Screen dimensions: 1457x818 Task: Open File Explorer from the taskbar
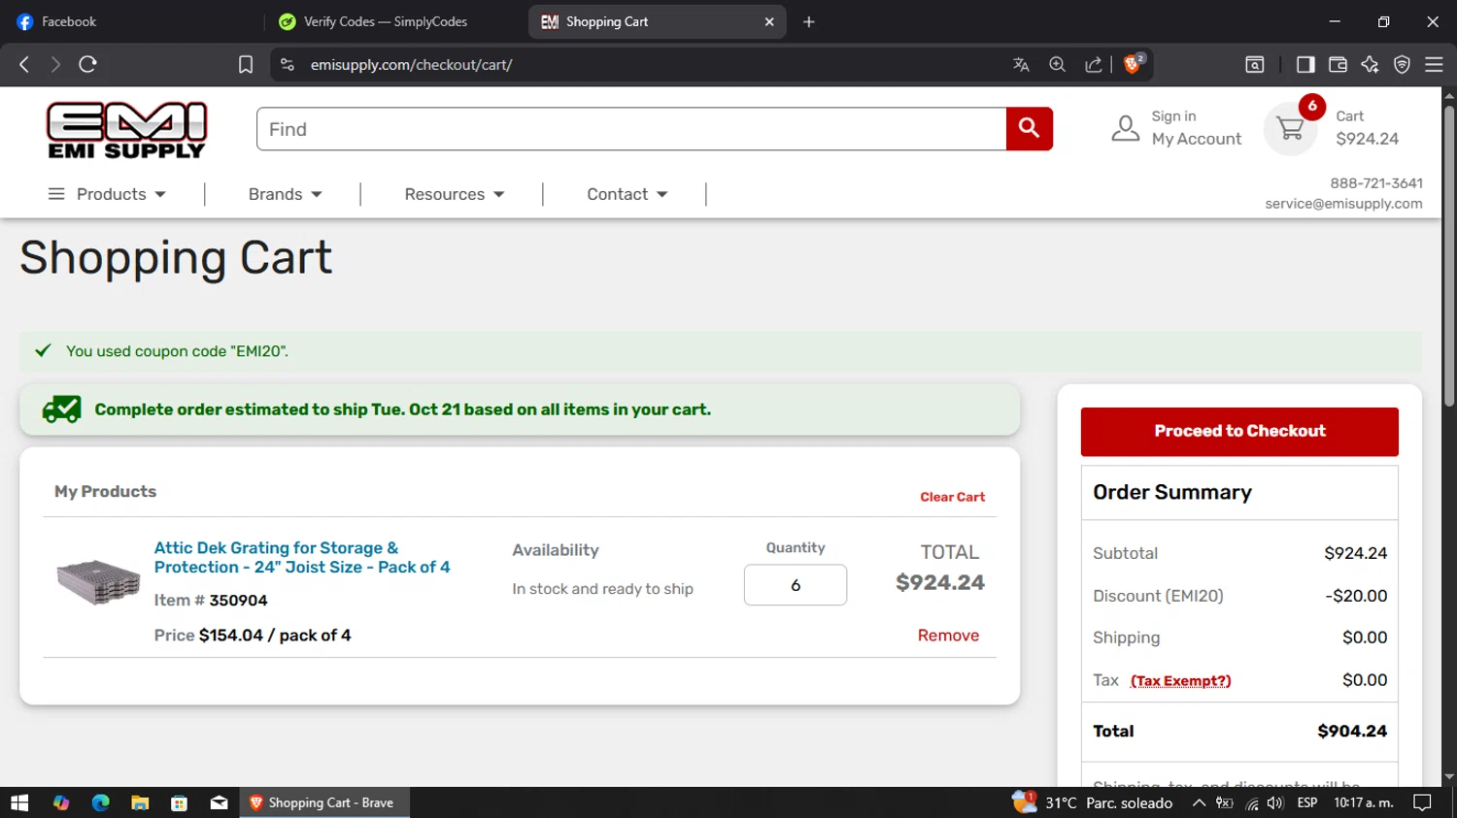[x=140, y=802]
